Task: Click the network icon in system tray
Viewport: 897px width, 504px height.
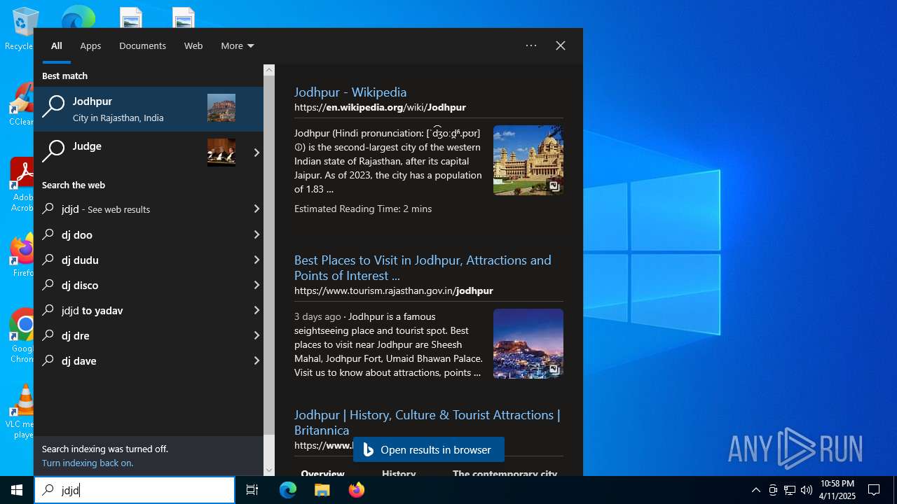Action: point(790,490)
